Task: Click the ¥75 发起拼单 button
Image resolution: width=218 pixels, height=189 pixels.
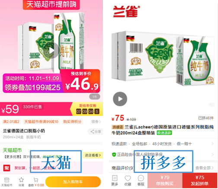Action: click(200, 180)
